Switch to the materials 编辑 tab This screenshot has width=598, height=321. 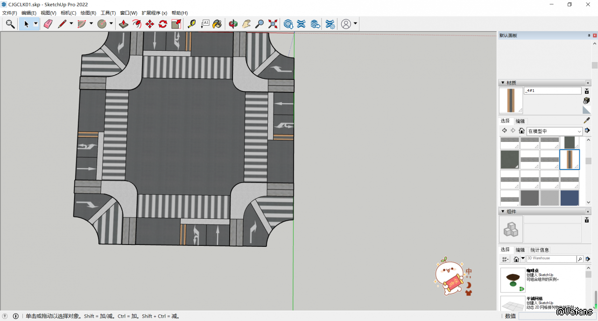pos(520,121)
